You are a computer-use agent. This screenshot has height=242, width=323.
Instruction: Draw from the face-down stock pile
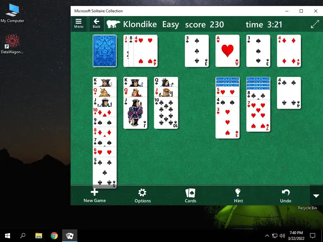pos(105,51)
